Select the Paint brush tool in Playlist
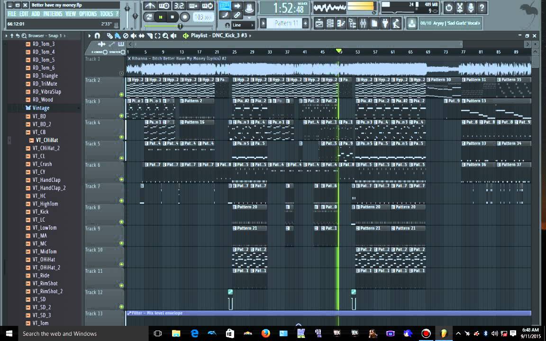This screenshot has height=341, width=546. [118, 36]
